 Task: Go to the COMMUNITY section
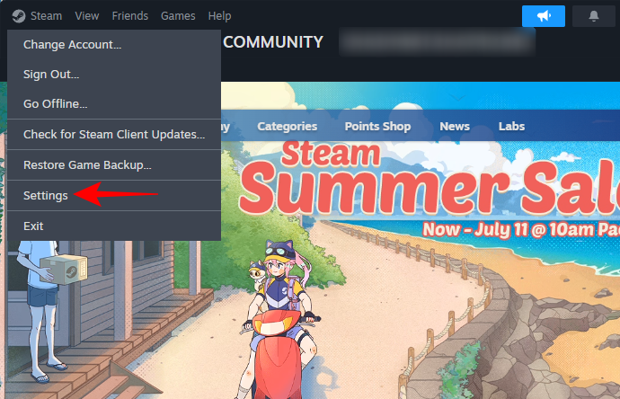coord(273,42)
